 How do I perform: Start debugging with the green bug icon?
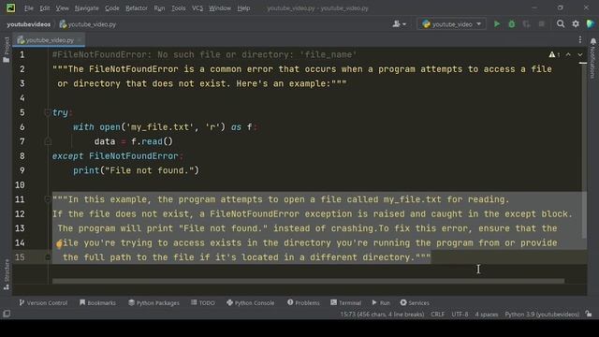(512, 24)
